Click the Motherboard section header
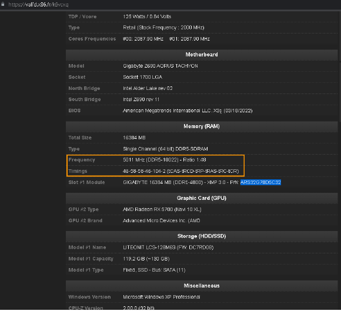 tap(202, 55)
